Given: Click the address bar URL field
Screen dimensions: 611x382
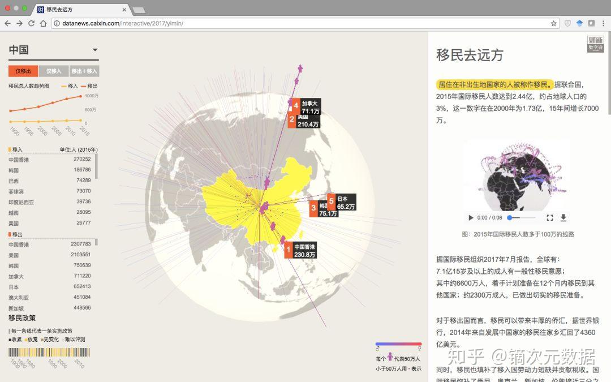Looking at the screenshot, I should point(304,23).
